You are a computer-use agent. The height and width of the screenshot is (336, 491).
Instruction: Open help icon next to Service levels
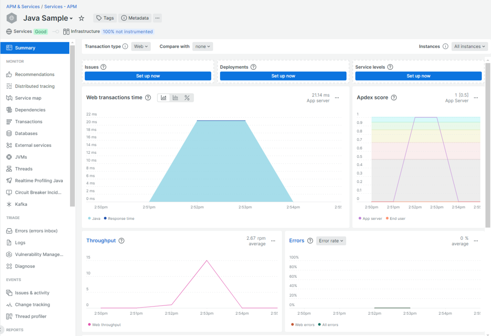click(x=390, y=67)
